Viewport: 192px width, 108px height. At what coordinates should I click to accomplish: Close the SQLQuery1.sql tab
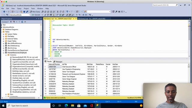(x=76, y=19)
